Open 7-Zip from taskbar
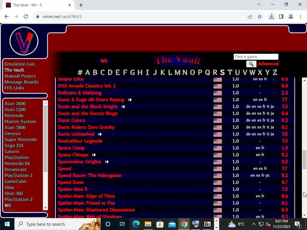Viewport: 307px width, 230px height. point(207,224)
